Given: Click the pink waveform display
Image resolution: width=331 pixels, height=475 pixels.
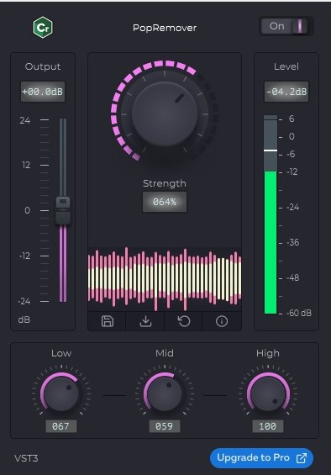Looking at the screenshot, I should [x=165, y=279].
